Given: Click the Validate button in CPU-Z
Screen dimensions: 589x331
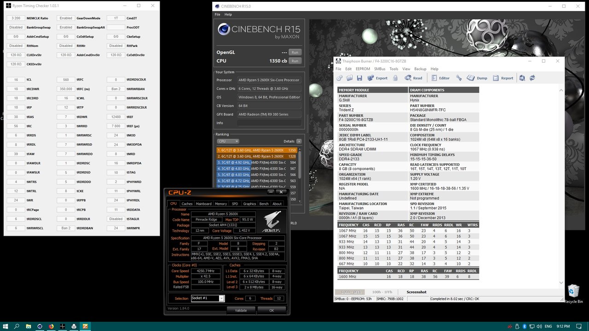Looking at the screenshot, I should tap(241, 310).
